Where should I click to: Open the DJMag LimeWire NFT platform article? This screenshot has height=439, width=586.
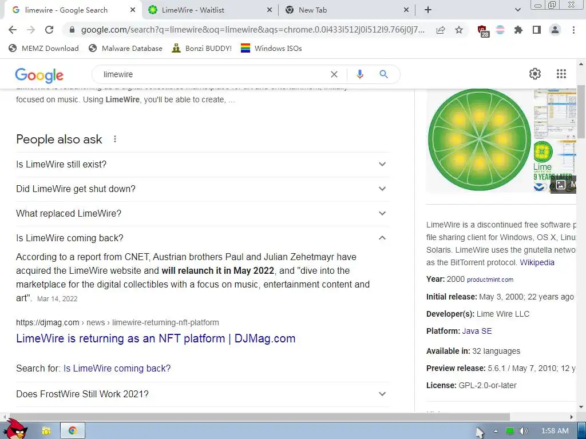156,338
